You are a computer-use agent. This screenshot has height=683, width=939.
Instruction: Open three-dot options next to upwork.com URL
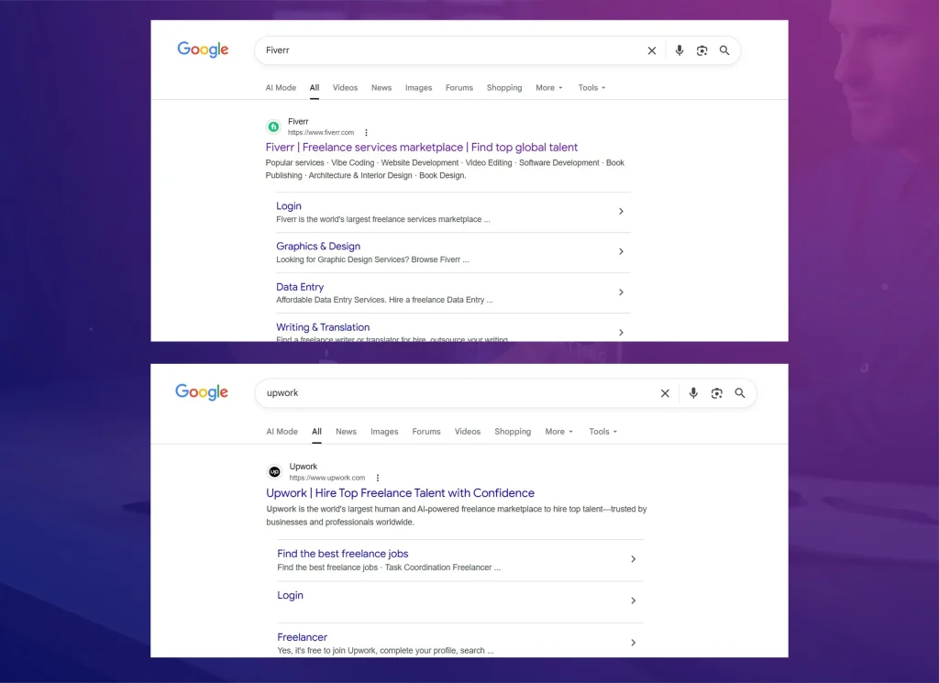377,478
